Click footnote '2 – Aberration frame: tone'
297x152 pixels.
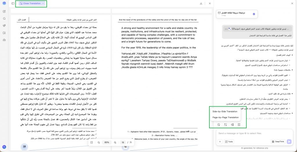click(164, 135)
